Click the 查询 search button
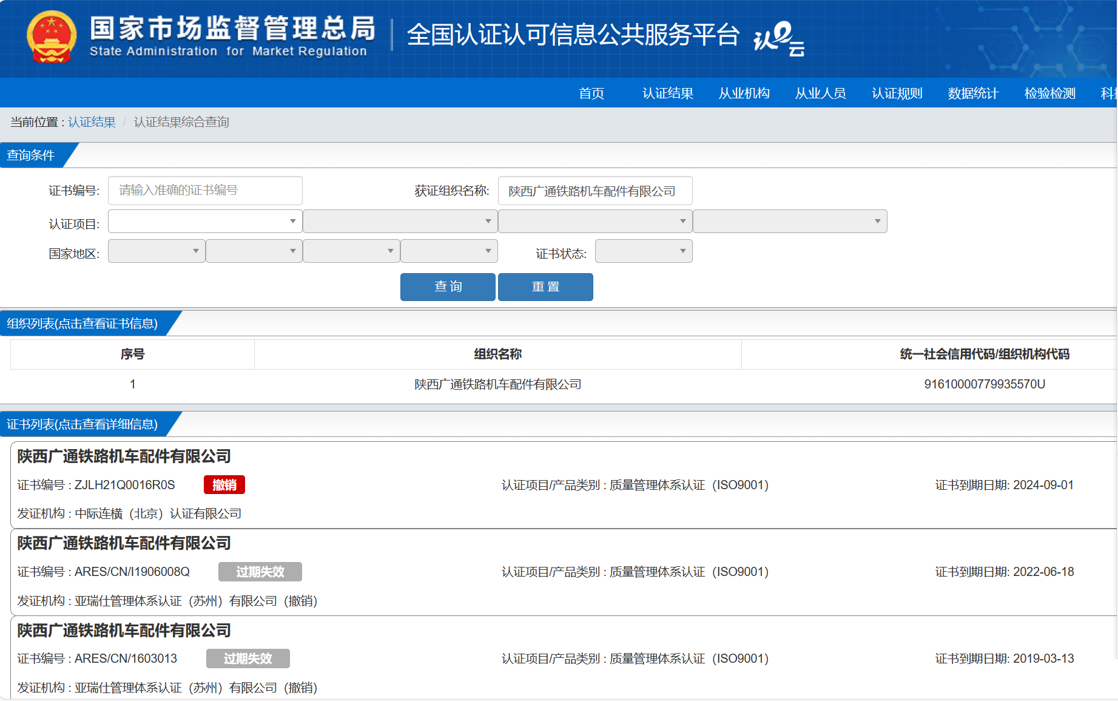Viewport: 1118px width, 701px height. [x=448, y=286]
